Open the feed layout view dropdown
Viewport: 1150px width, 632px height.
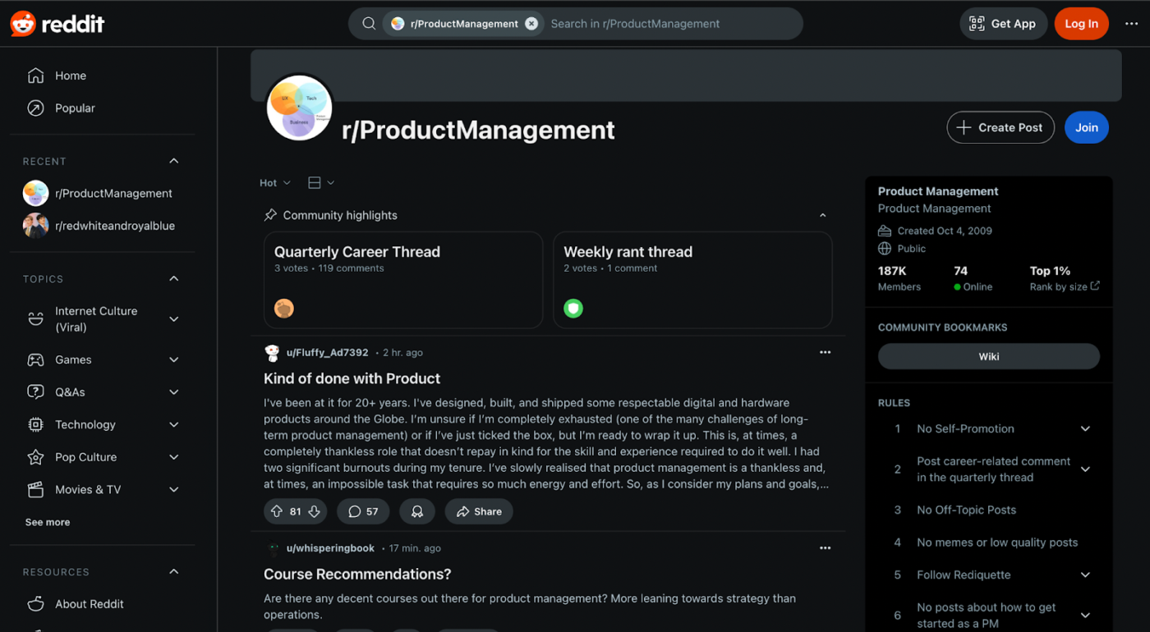coord(320,183)
